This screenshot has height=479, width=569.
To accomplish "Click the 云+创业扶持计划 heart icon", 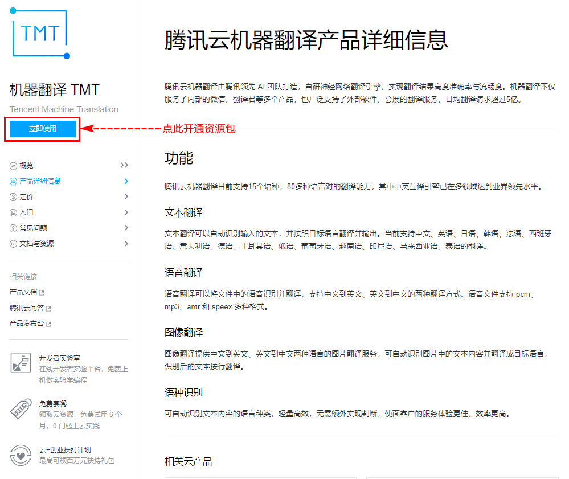I will coord(21,455).
